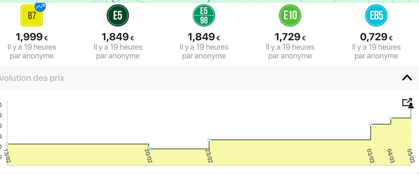Select the chart data point at 23/02

pyautogui.click(x=209, y=140)
